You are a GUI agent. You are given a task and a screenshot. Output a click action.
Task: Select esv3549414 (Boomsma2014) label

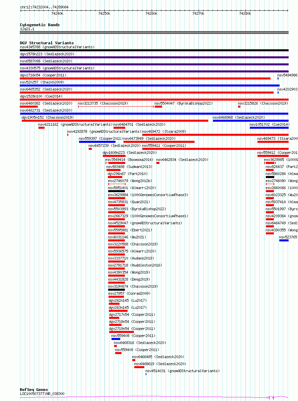[x=129, y=160]
